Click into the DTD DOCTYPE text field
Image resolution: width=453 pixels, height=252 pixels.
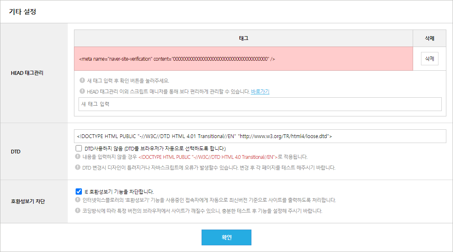pos(260,136)
